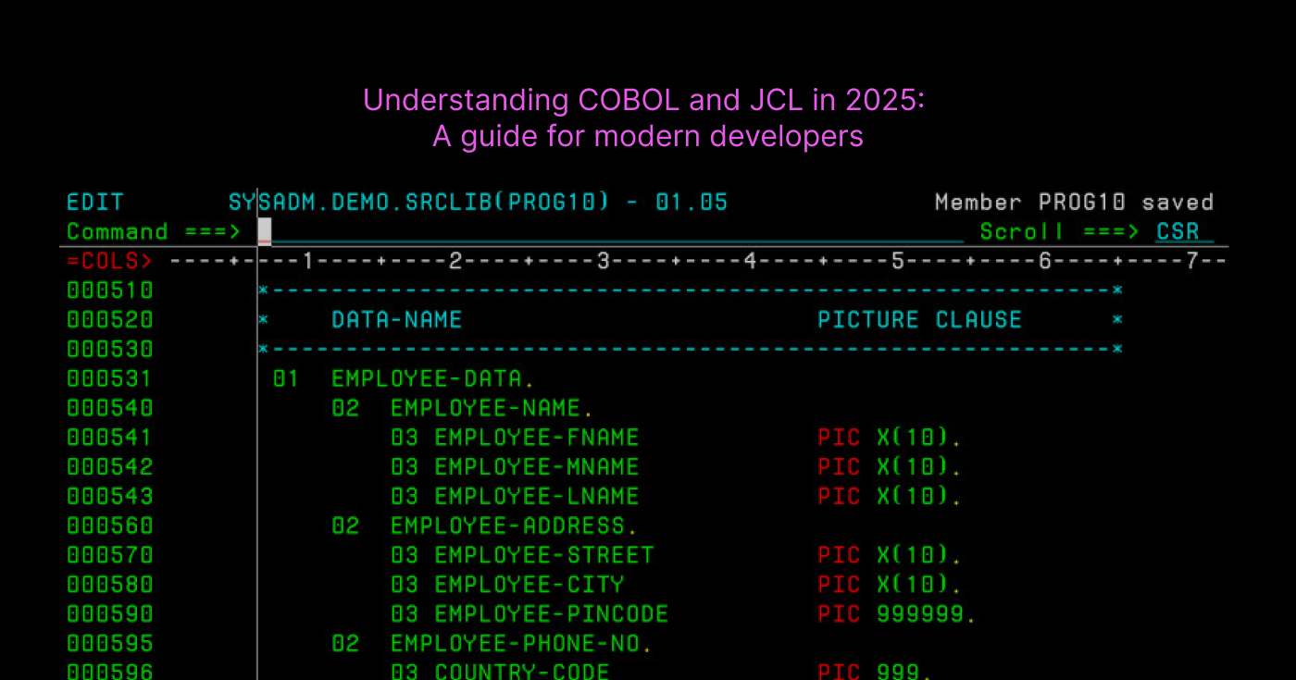Click the DATA-NAME comment heading
Viewport: 1296px width, 680px height.
(x=396, y=320)
